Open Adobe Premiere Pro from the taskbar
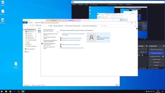Image resolution: width=165 pixels, height=93 pixels. 14,91
